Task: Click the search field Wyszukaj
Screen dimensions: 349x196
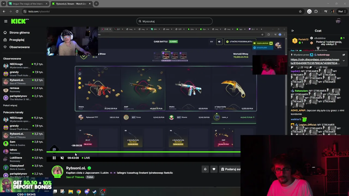Action: coord(174,21)
